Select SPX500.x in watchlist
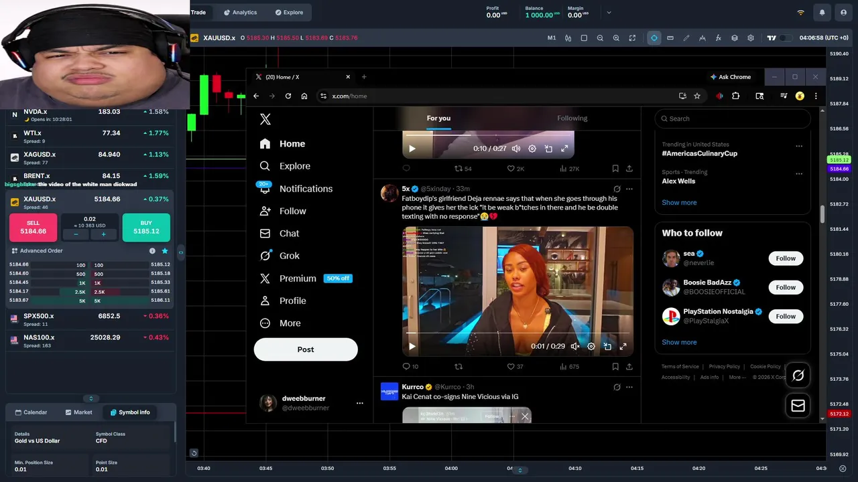The width and height of the screenshot is (858, 482). (x=90, y=319)
